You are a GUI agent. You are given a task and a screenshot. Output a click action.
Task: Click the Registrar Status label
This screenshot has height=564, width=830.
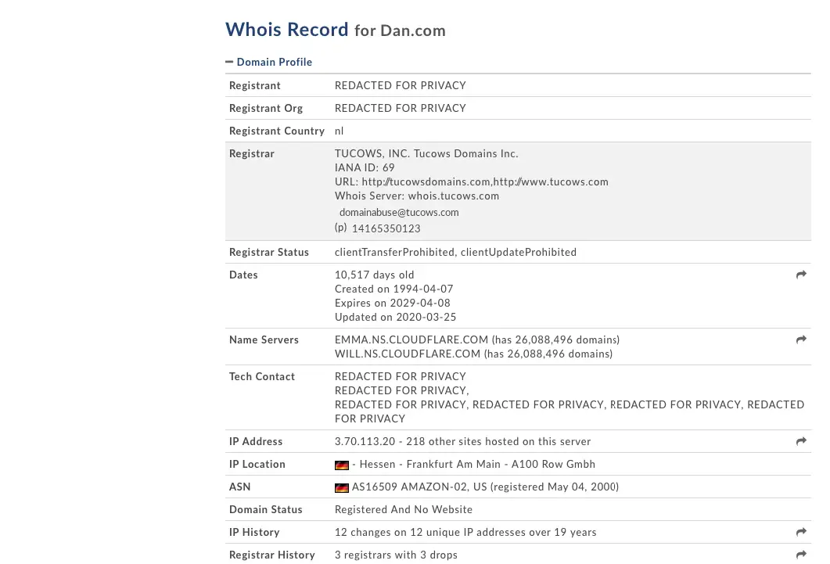(x=269, y=252)
